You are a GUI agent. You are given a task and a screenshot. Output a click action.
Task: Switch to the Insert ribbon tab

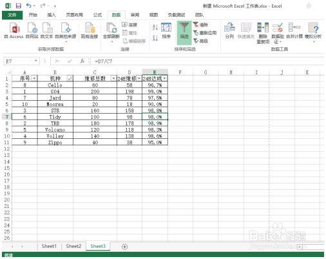(x=52, y=15)
